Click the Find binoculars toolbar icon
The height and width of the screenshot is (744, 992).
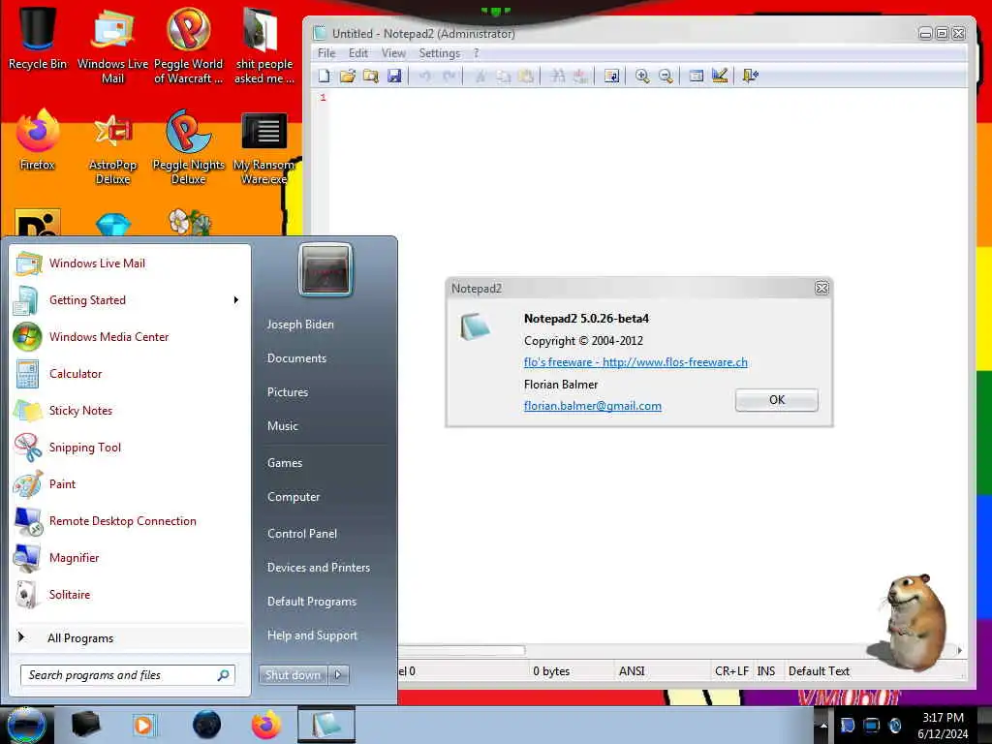[x=557, y=77]
